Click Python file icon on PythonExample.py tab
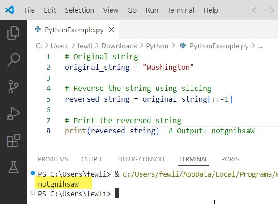Viewport: 278px width, 204px height. pos(38,29)
